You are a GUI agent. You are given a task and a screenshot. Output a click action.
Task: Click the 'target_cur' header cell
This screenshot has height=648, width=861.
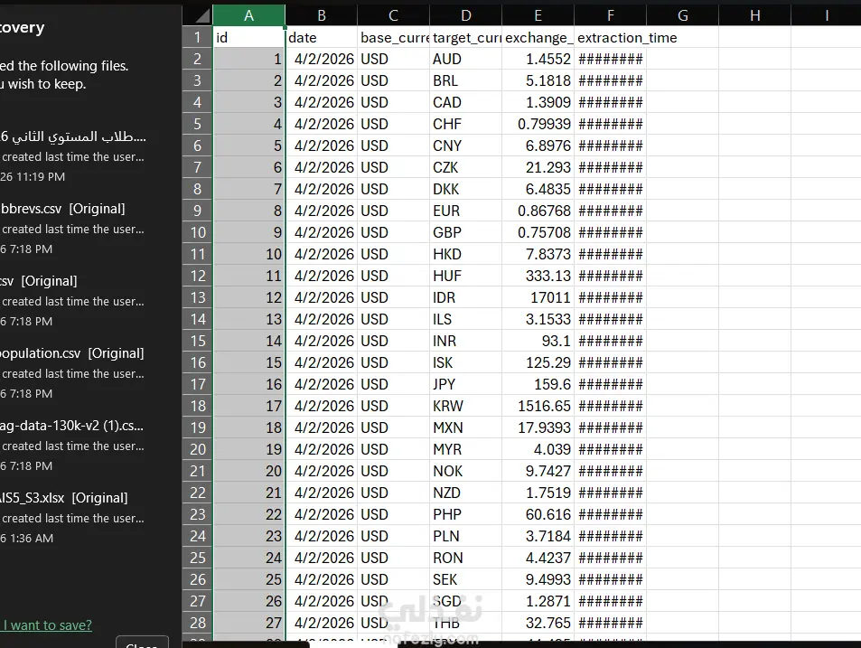(465, 37)
